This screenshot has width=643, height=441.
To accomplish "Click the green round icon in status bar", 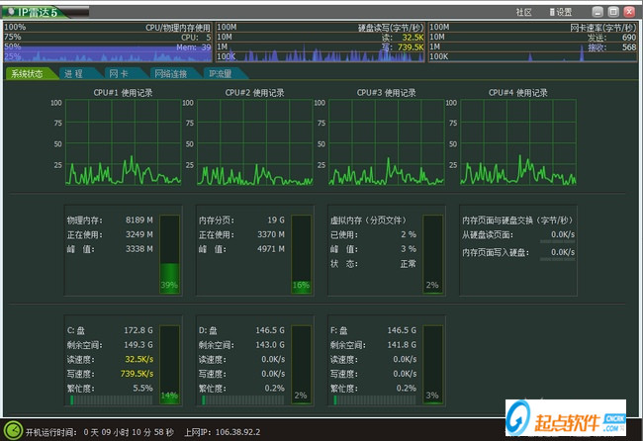I will click(x=13, y=431).
